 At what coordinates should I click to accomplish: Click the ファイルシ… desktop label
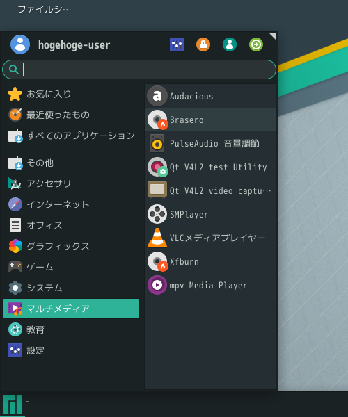45,10
